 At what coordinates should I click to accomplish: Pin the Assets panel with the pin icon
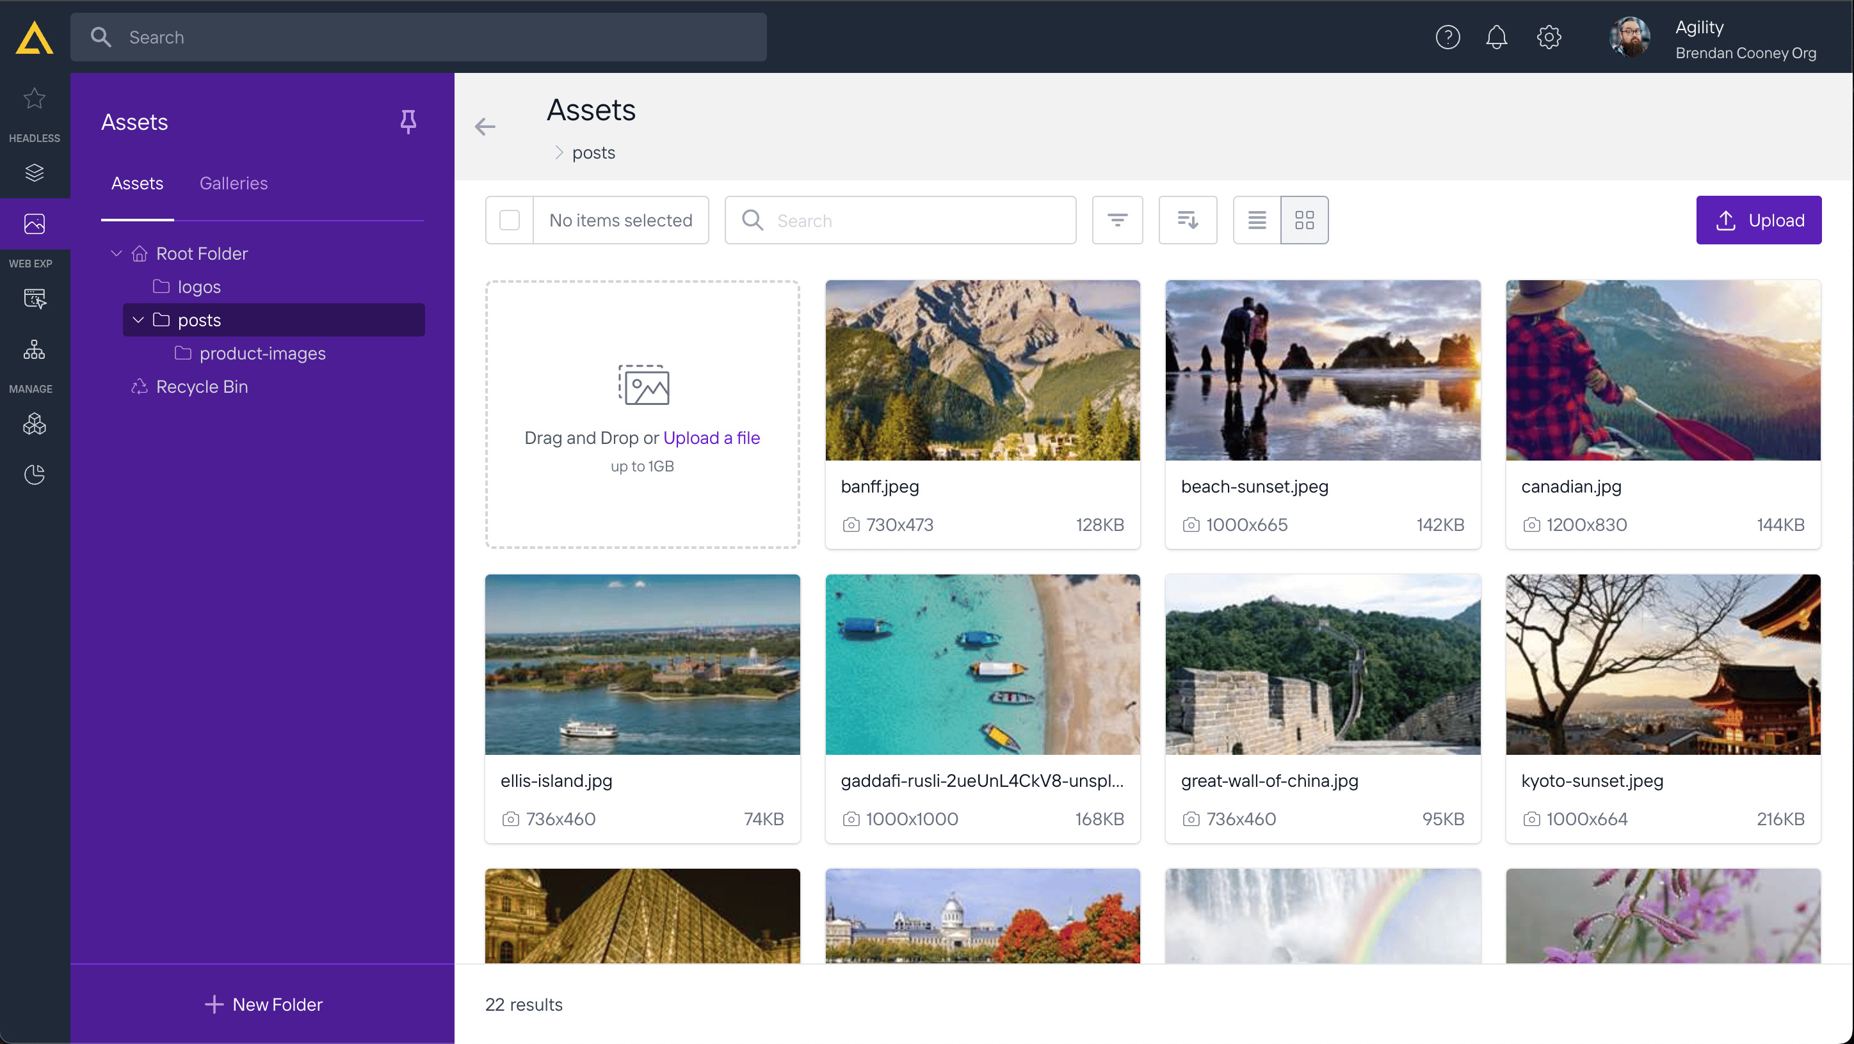(x=408, y=122)
